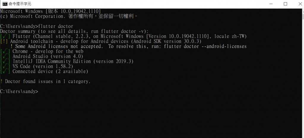The height and width of the screenshot is (138, 304).
Task: Click the vertical scrollbar thumb
Action: (x=303, y=17)
